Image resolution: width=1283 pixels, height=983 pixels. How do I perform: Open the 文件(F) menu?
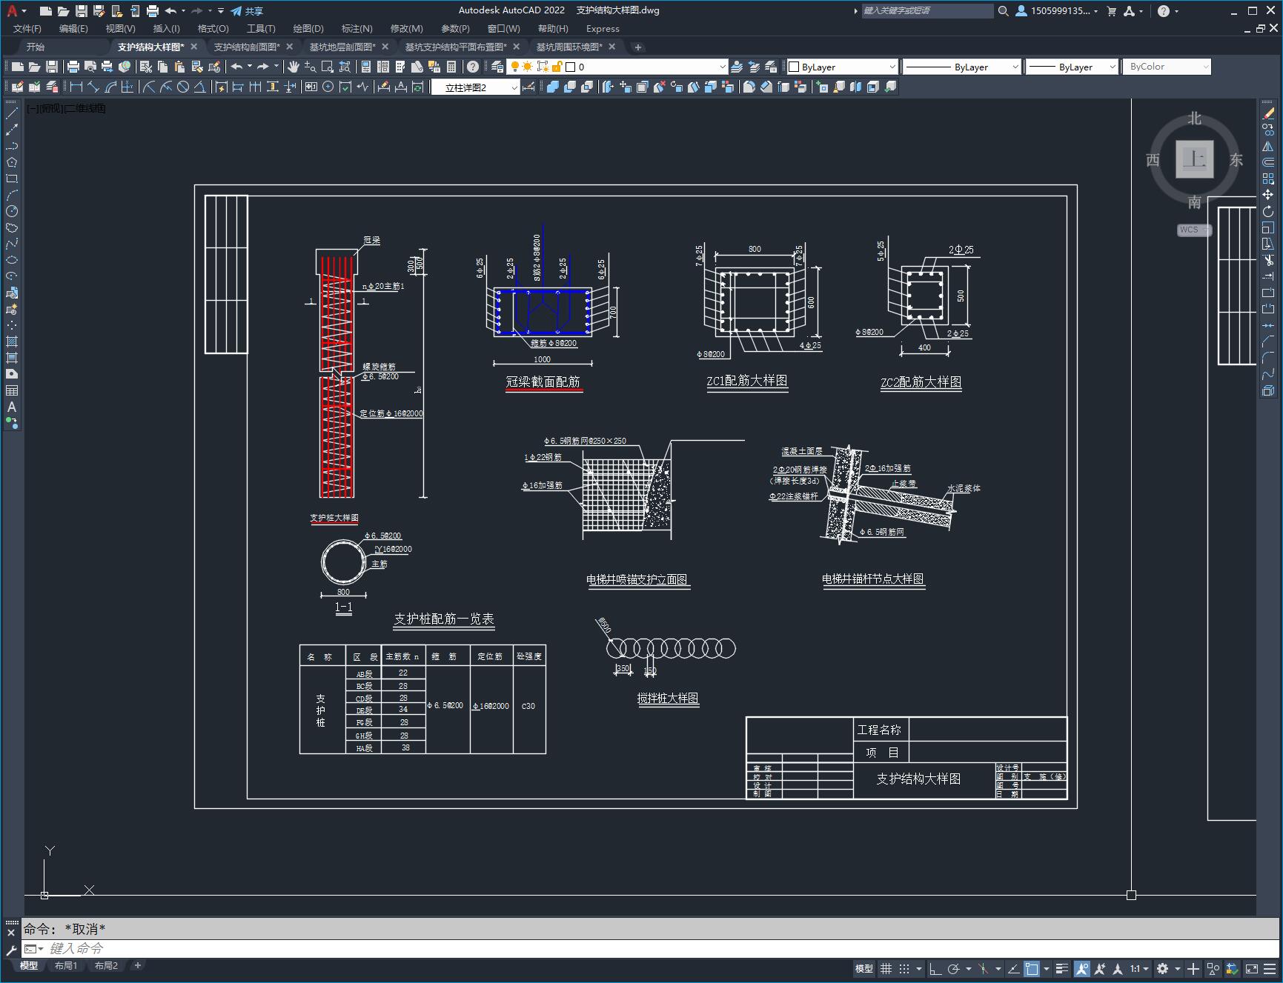tap(27, 28)
